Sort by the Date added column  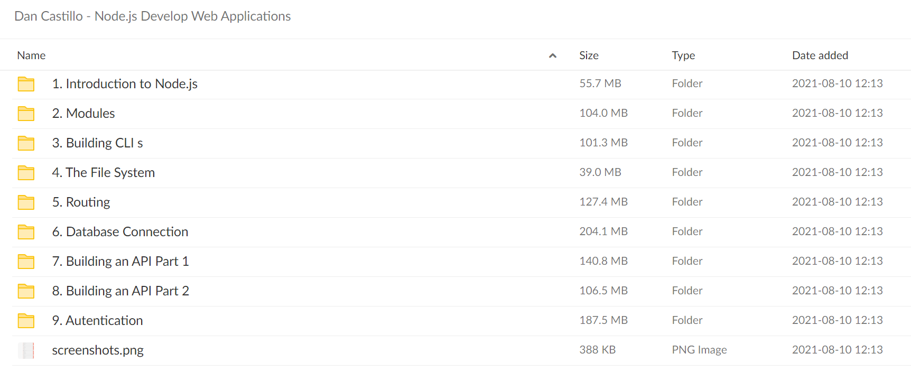click(x=820, y=55)
